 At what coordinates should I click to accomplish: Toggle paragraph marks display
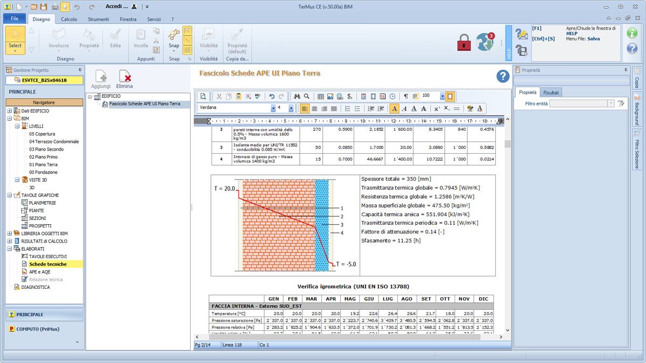coord(406,96)
